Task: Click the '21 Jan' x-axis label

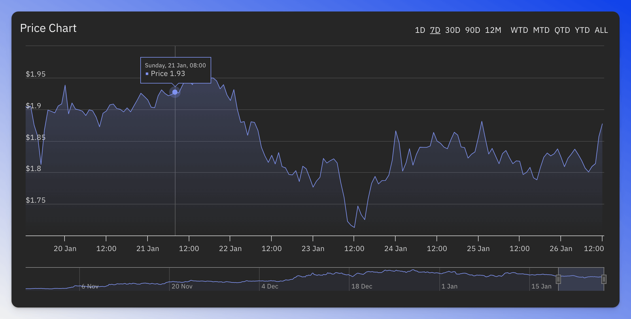Action: [148, 248]
